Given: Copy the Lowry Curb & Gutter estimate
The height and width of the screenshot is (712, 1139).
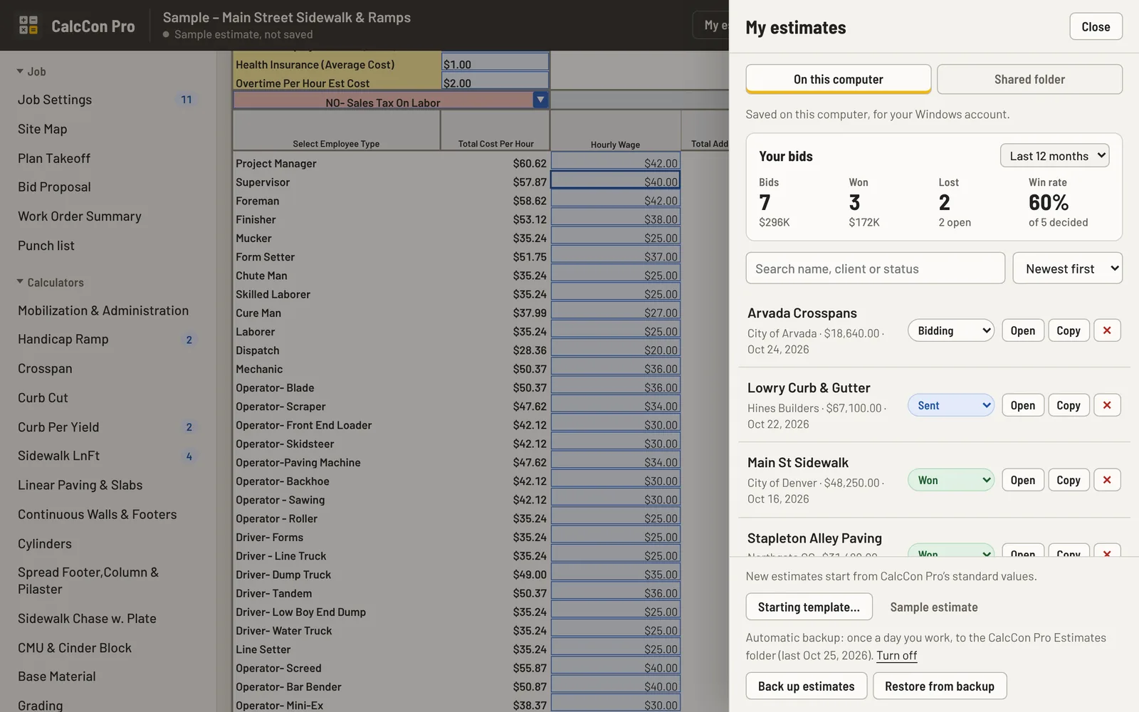Looking at the screenshot, I should 1068,405.
